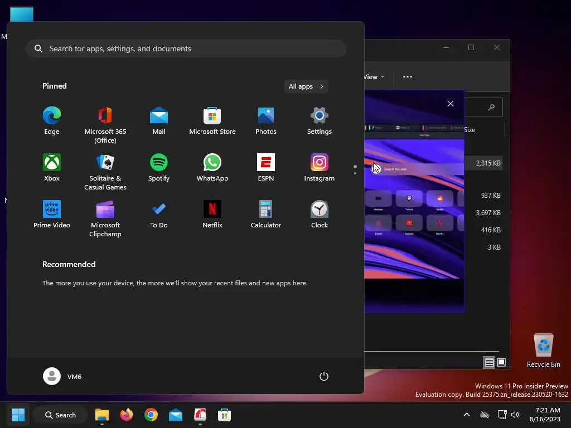
Task: Click the File Explorer search icon
Action: coord(492,107)
